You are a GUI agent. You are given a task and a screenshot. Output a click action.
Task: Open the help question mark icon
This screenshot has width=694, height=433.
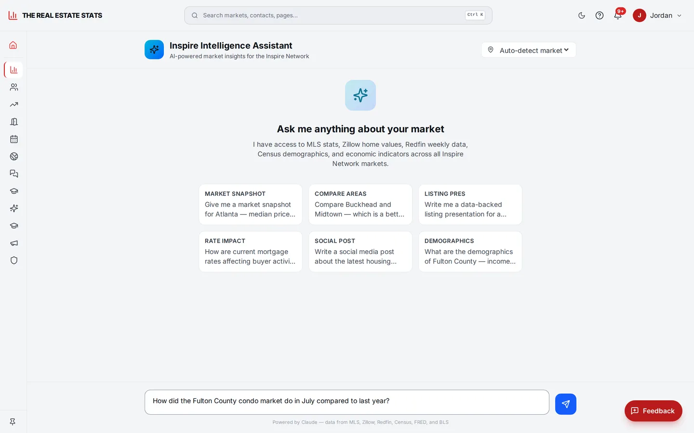pyautogui.click(x=600, y=15)
